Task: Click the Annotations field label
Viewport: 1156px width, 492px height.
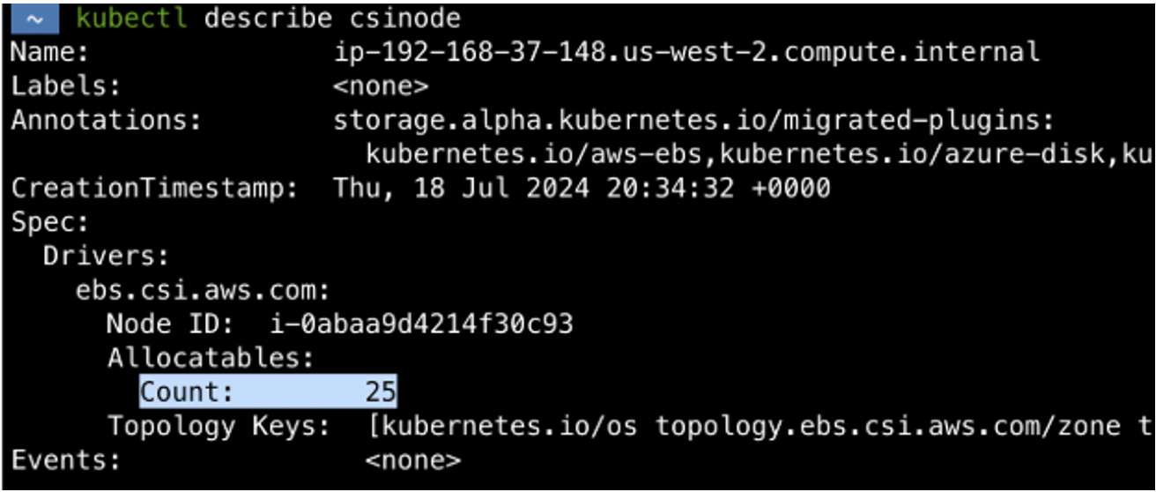Action: 107,120
